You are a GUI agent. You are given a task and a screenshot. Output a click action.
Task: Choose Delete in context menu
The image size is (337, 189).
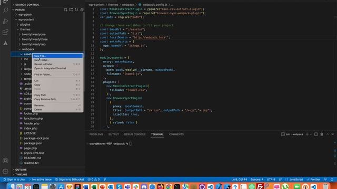pyautogui.click(x=57, y=110)
